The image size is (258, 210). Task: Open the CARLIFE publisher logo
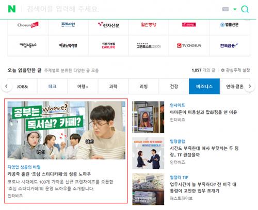tap(108, 46)
